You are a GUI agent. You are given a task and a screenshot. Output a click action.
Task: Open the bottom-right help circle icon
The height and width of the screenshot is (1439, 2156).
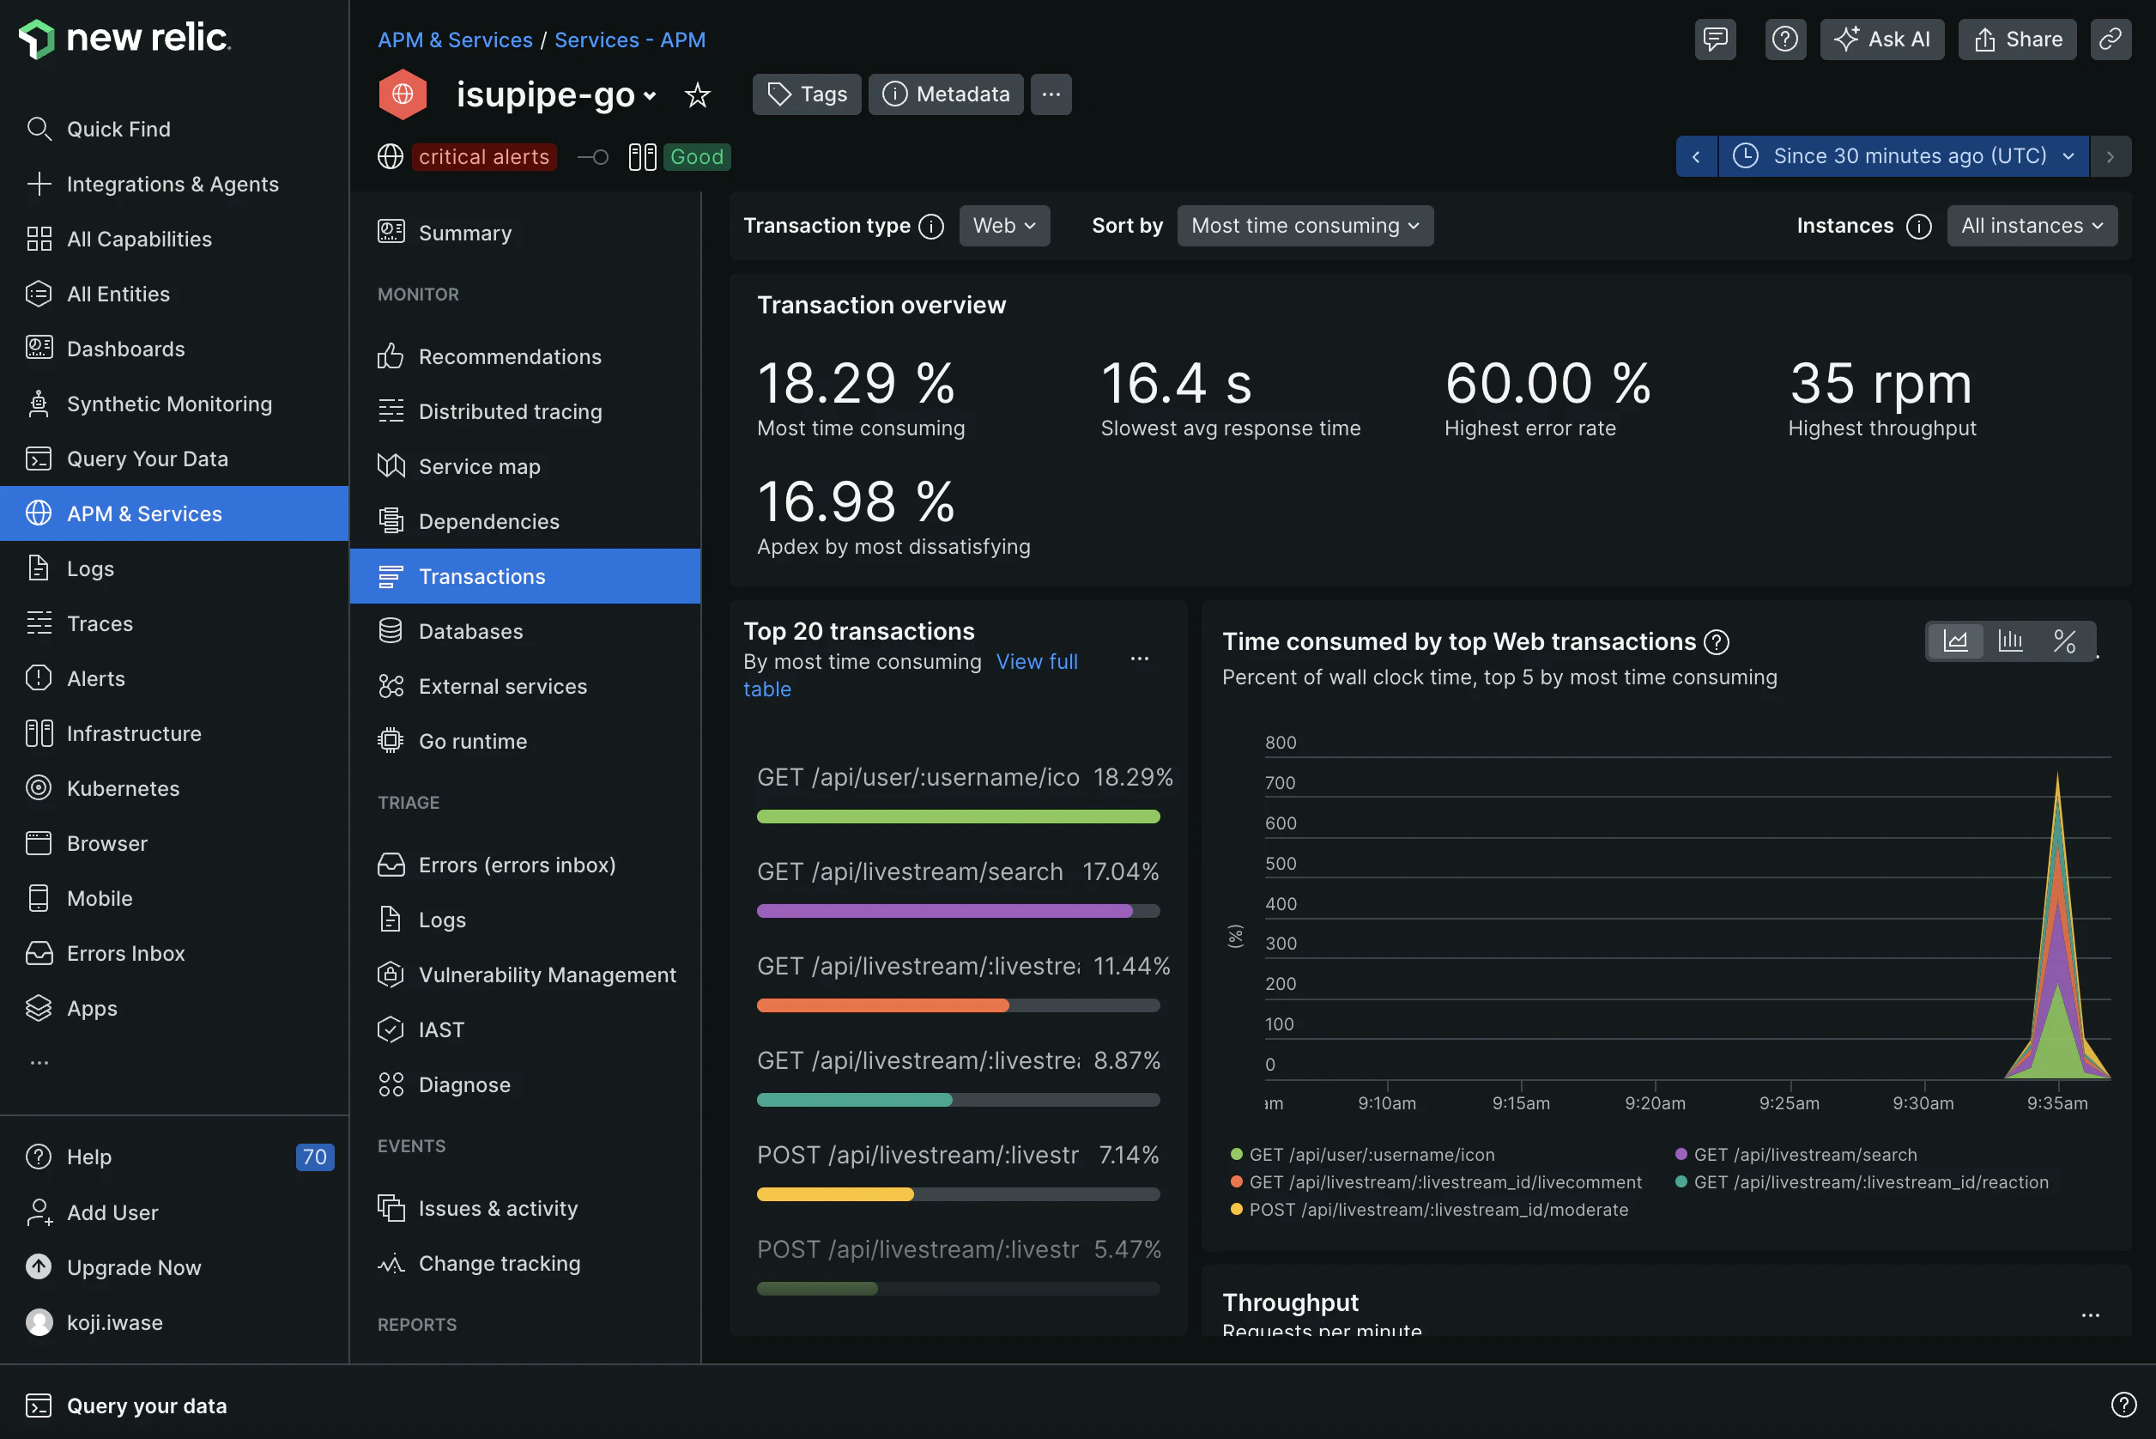(x=2123, y=1404)
